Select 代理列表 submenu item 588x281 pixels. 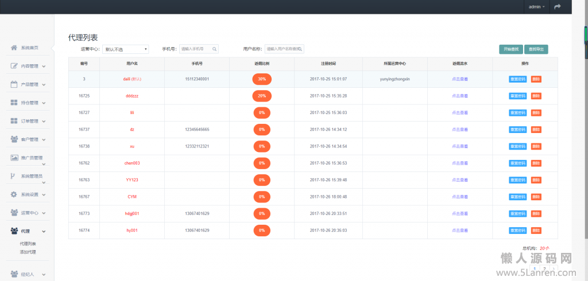28,244
